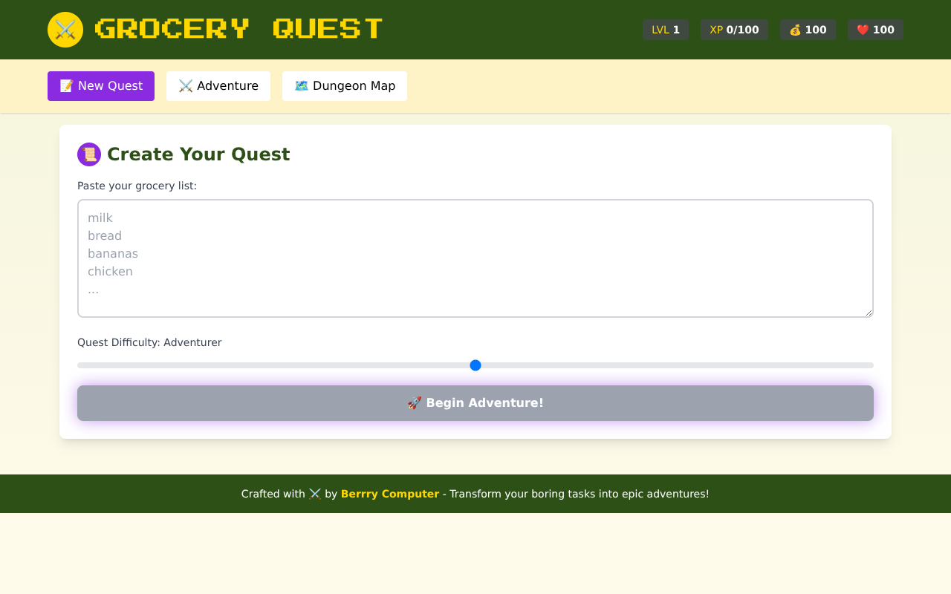Switch to the Adventure tab

[218, 86]
